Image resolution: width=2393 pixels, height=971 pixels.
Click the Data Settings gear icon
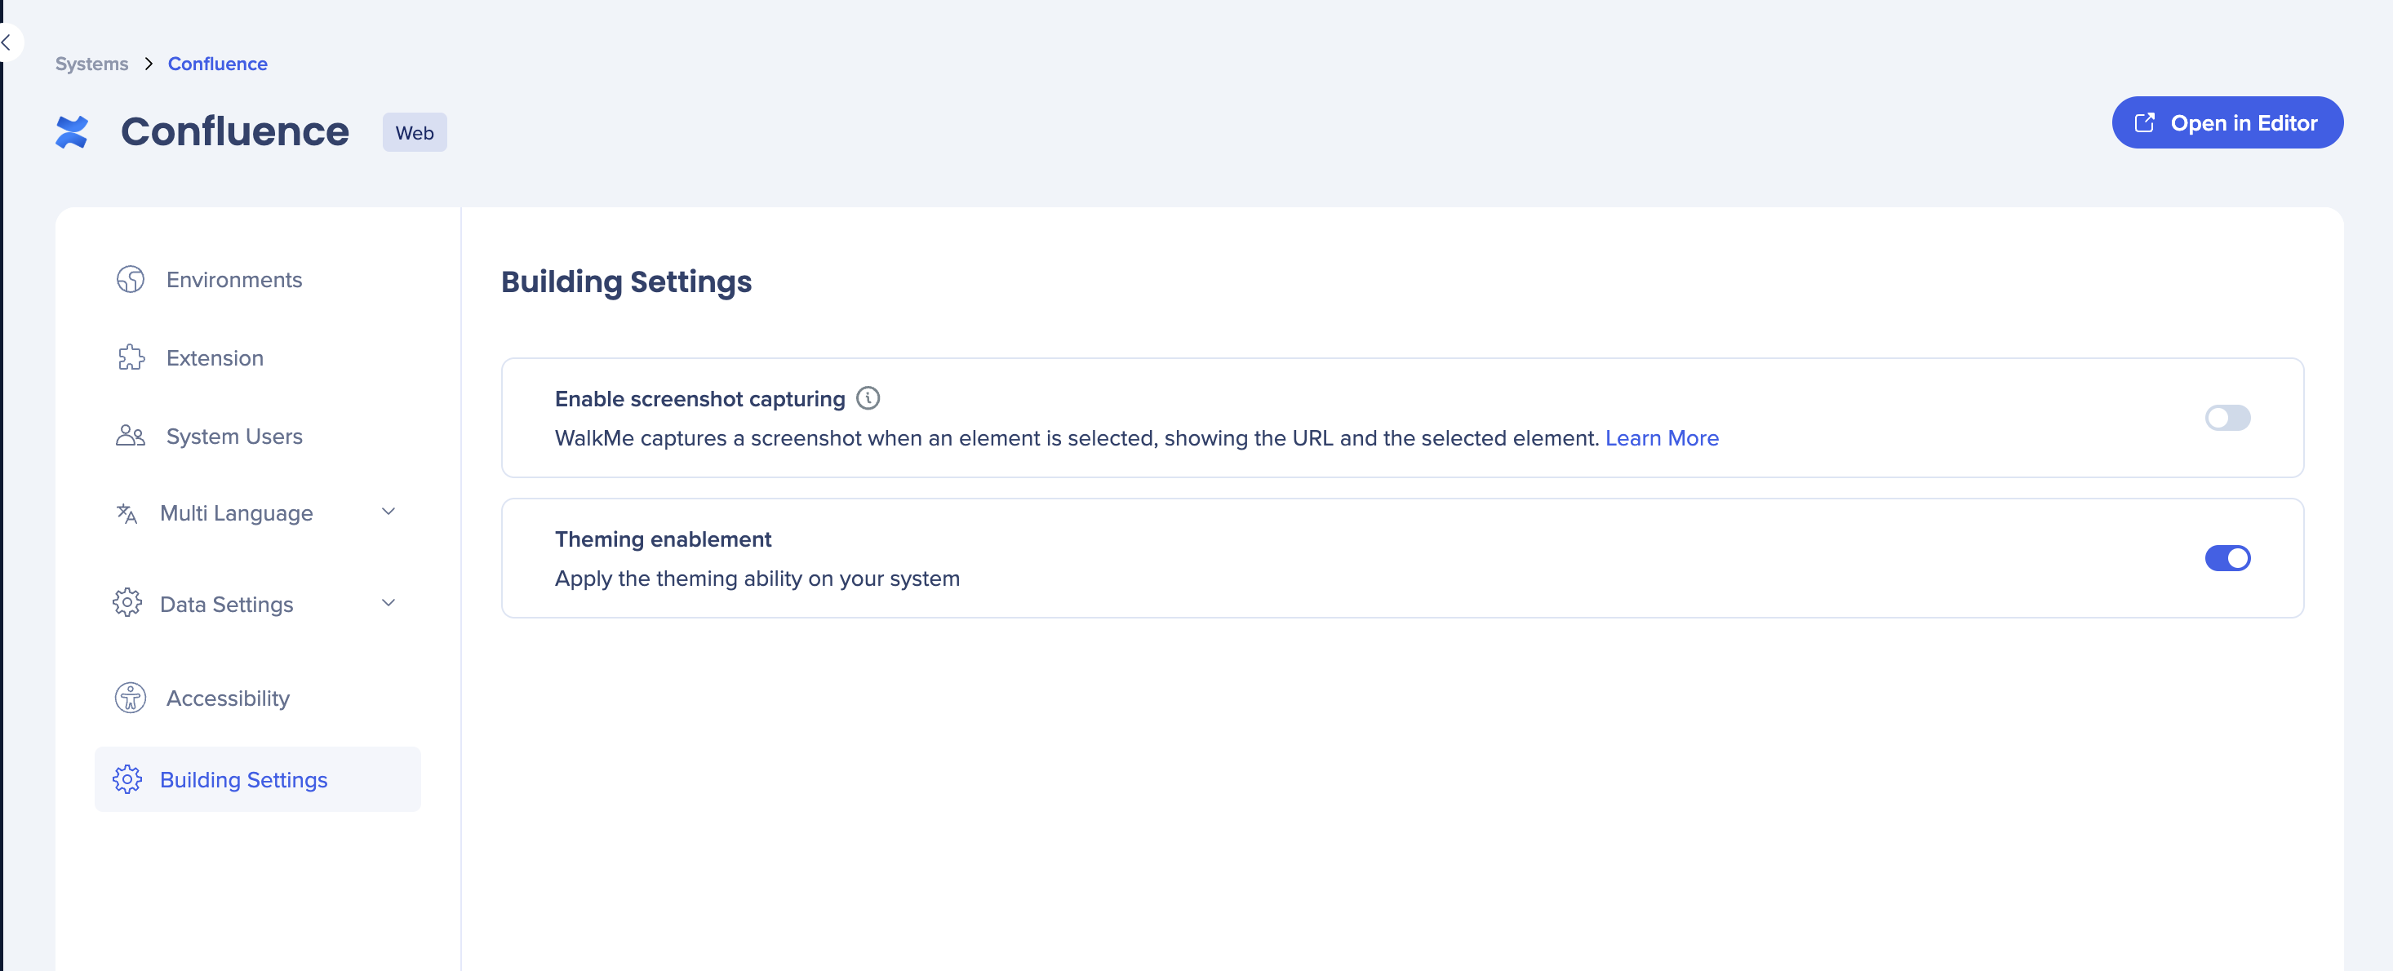pos(127,603)
